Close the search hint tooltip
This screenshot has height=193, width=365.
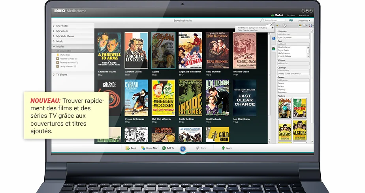click(x=272, y=28)
